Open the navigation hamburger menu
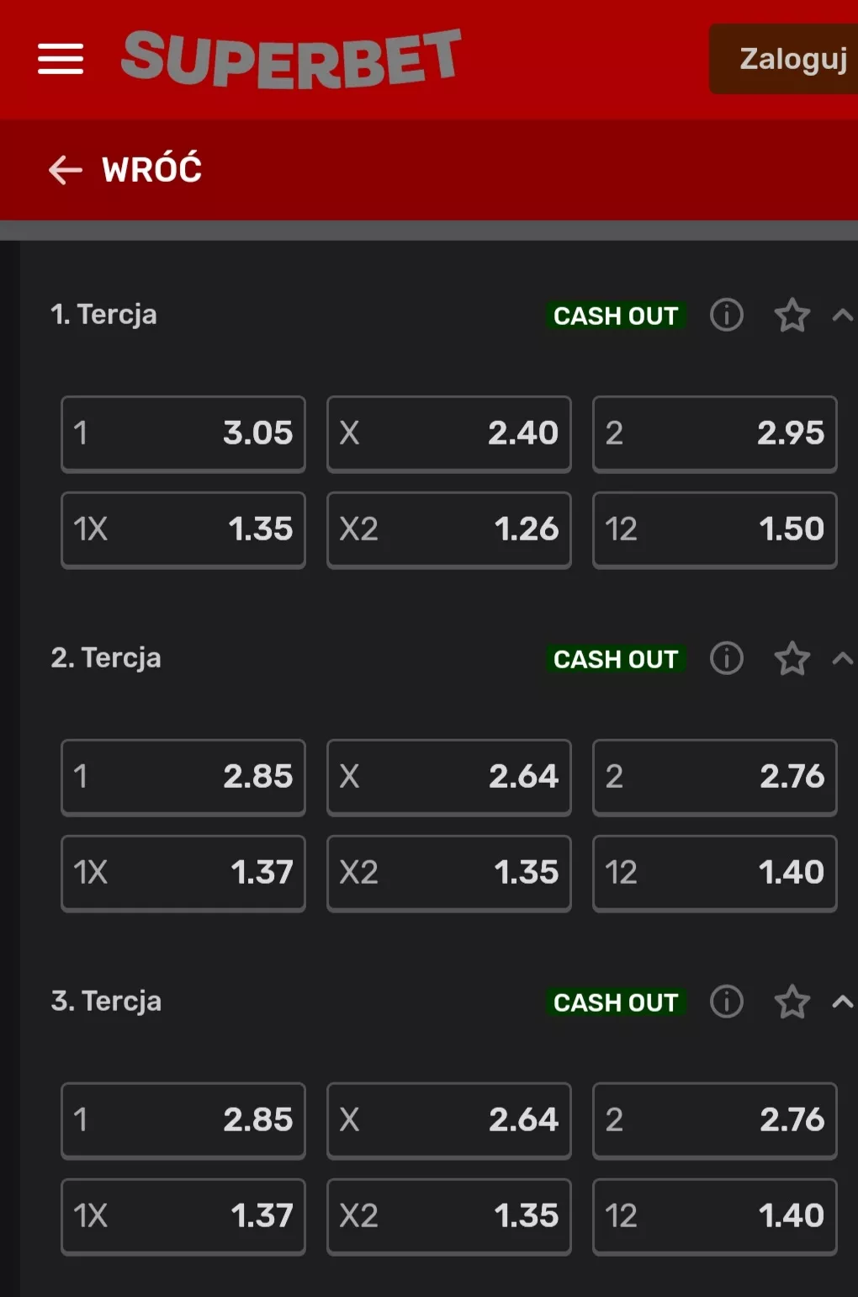 [60, 59]
